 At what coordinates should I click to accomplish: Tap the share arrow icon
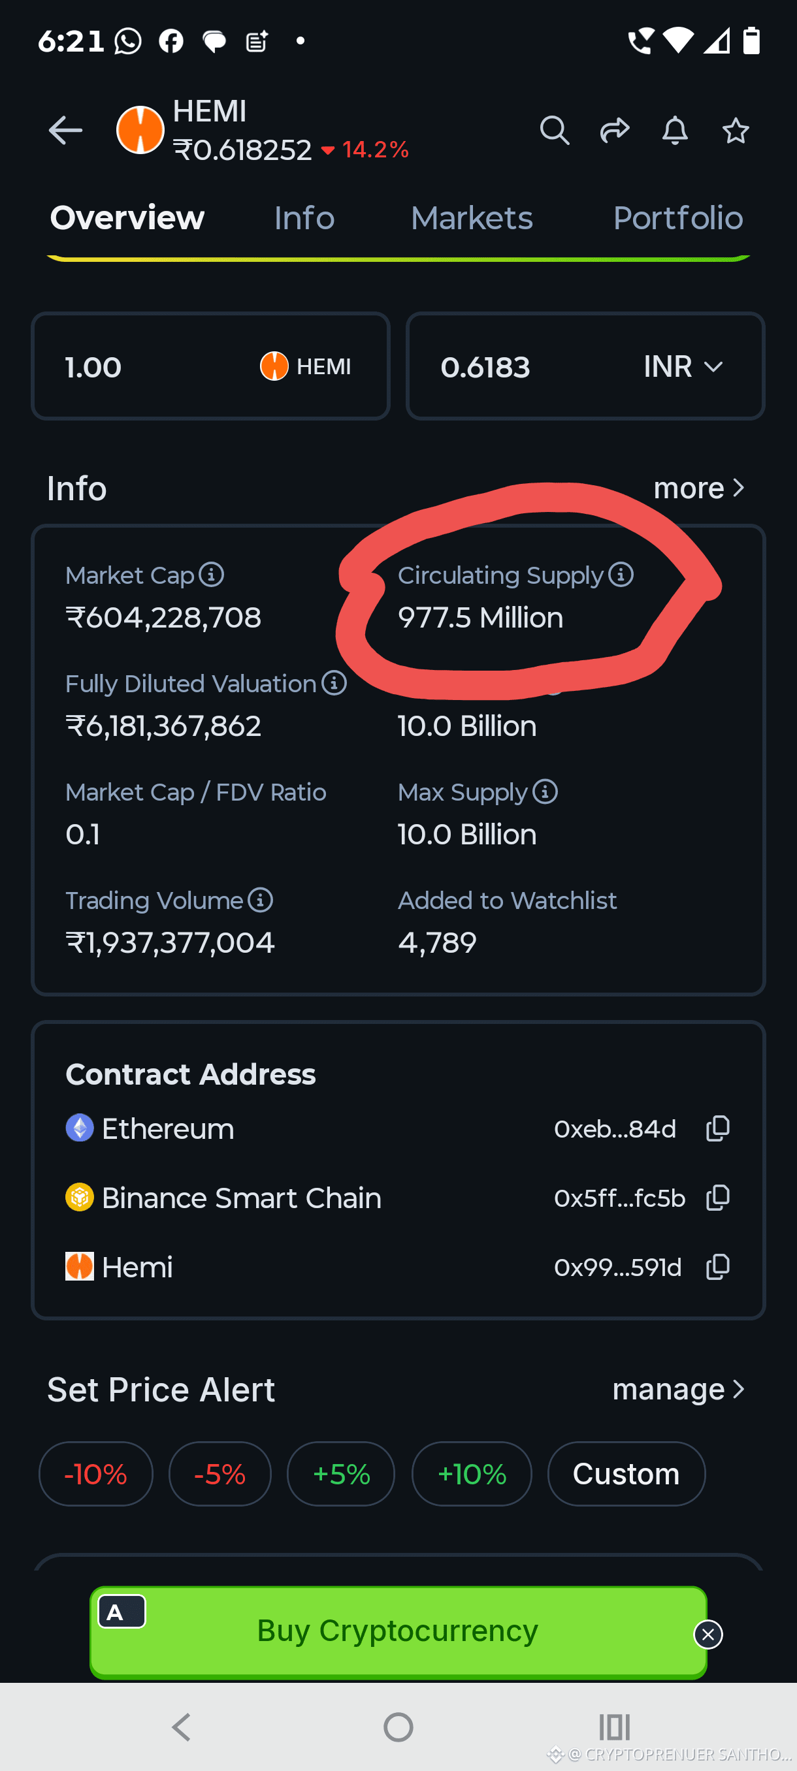point(615,130)
